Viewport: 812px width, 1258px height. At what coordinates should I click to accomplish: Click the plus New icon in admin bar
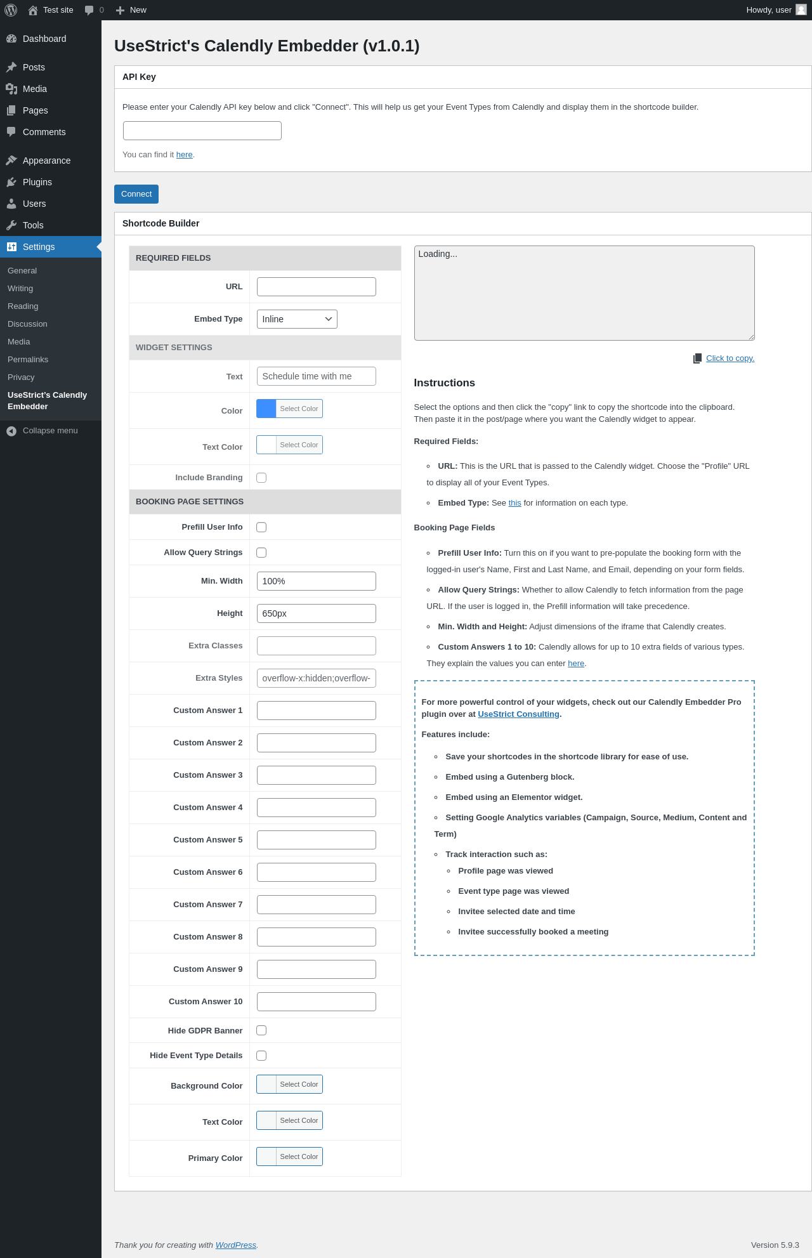(x=120, y=10)
